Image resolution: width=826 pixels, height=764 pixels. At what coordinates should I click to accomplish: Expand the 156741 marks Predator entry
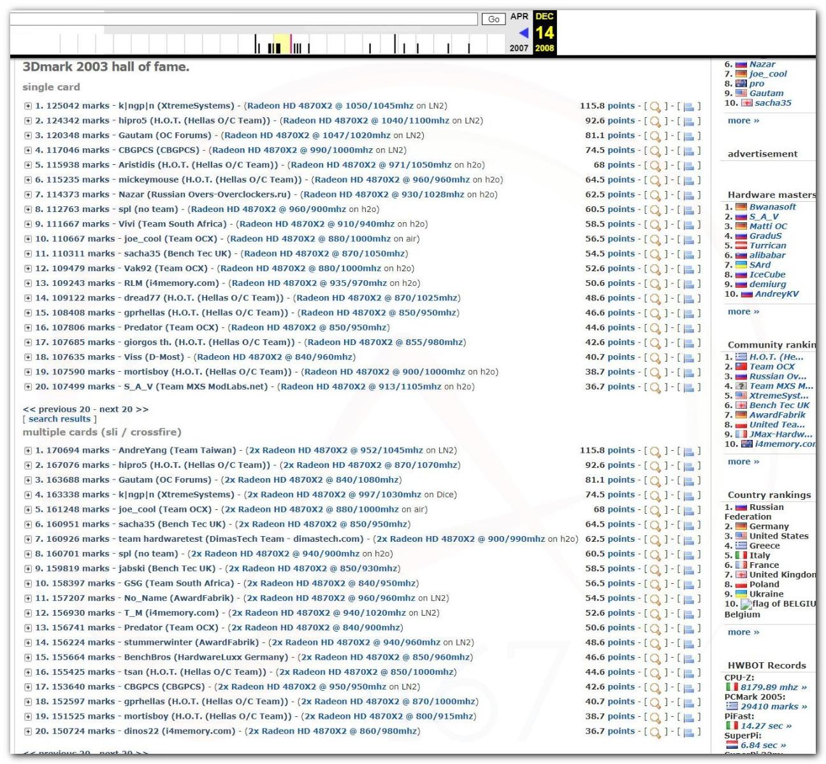tap(28, 628)
